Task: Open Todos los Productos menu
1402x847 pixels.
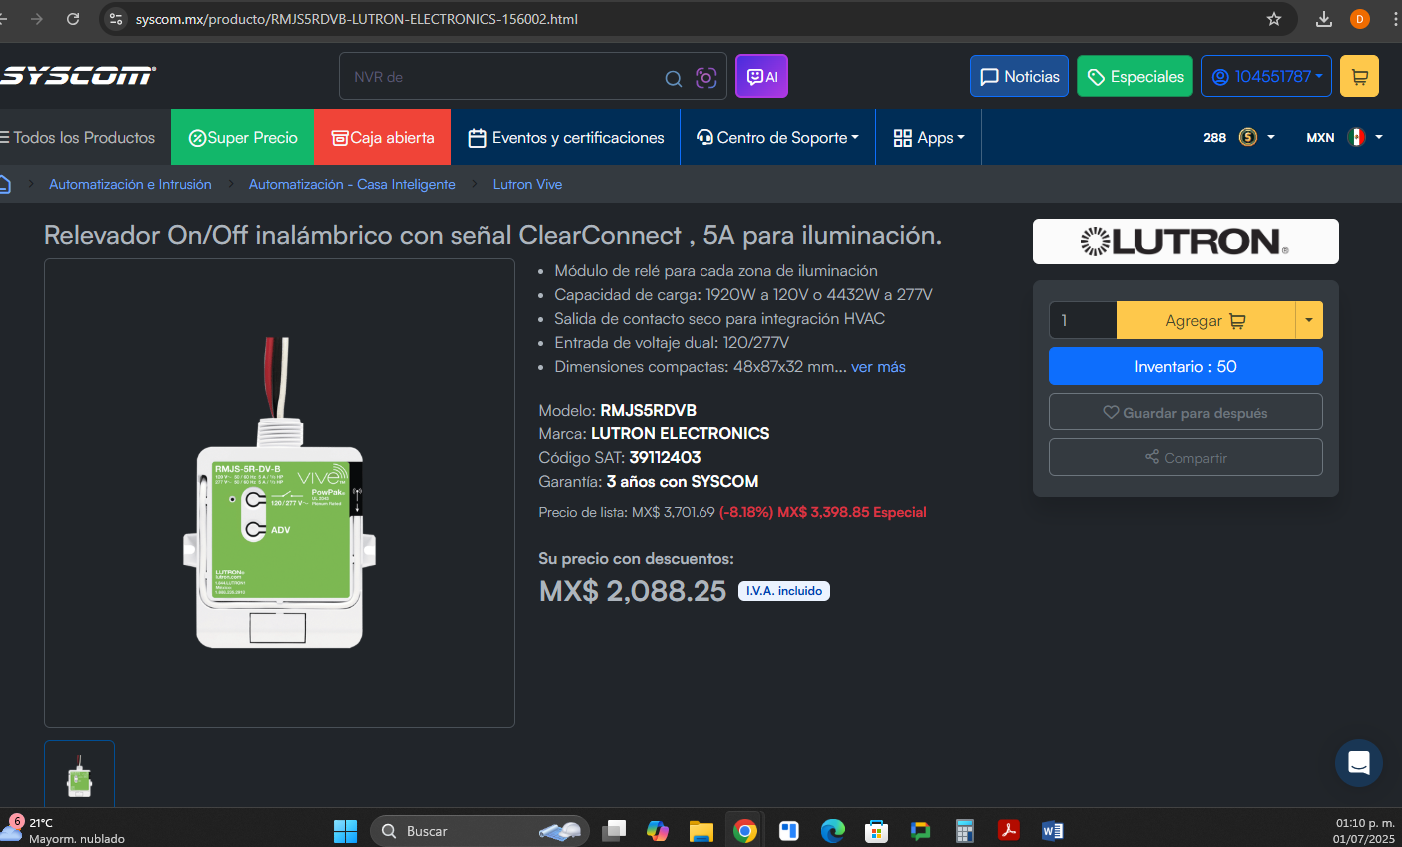Action: 78,137
